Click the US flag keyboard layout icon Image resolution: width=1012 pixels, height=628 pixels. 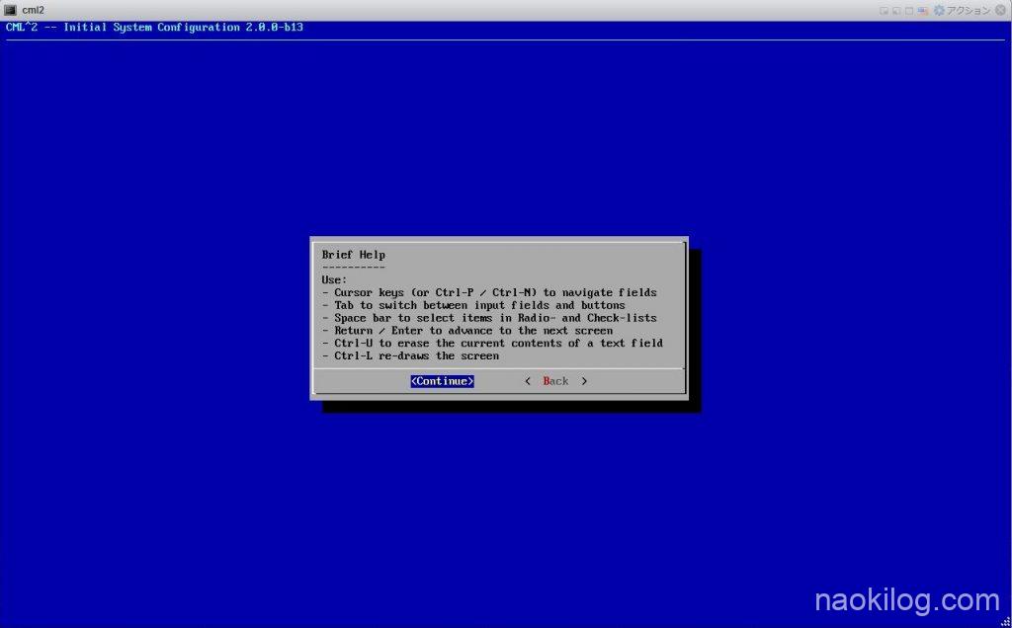tap(923, 11)
